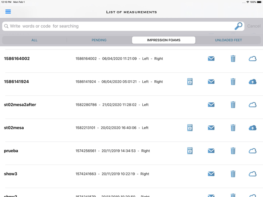Screen dimensions: 263x197
Task: Select the Unloaded Feet tab
Action: pos(228,40)
